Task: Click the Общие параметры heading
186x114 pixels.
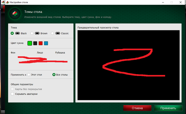Action: pyautogui.click(x=22, y=84)
